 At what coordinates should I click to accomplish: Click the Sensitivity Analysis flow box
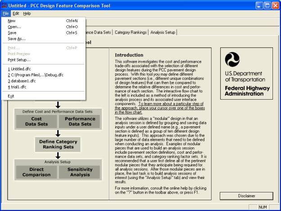[80, 172]
